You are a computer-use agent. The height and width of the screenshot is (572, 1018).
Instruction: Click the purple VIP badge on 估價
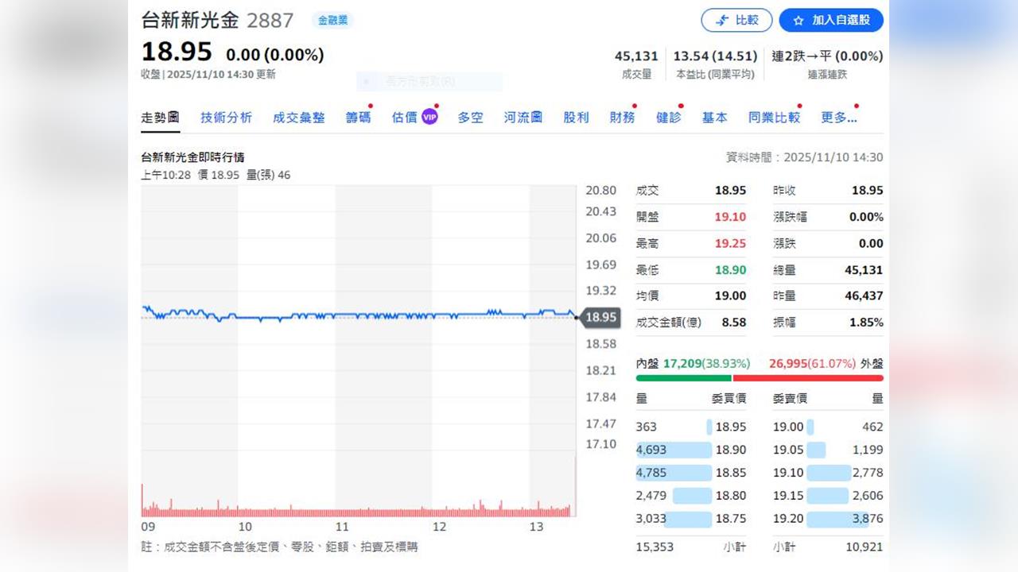tap(429, 116)
